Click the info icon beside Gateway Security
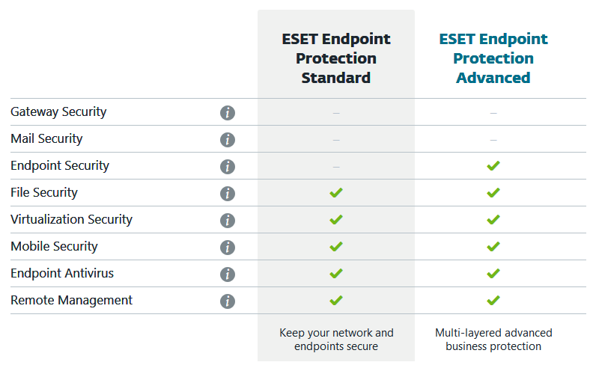Image resolution: width=599 pixels, height=374 pixels. [x=228, y=113]
